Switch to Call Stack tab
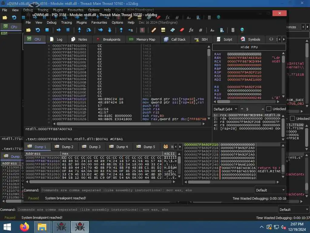 [x=175, y=39]
